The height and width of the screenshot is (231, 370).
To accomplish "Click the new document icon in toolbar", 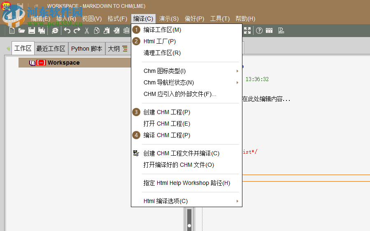I will pyautogui.click(x=12, y=30).
